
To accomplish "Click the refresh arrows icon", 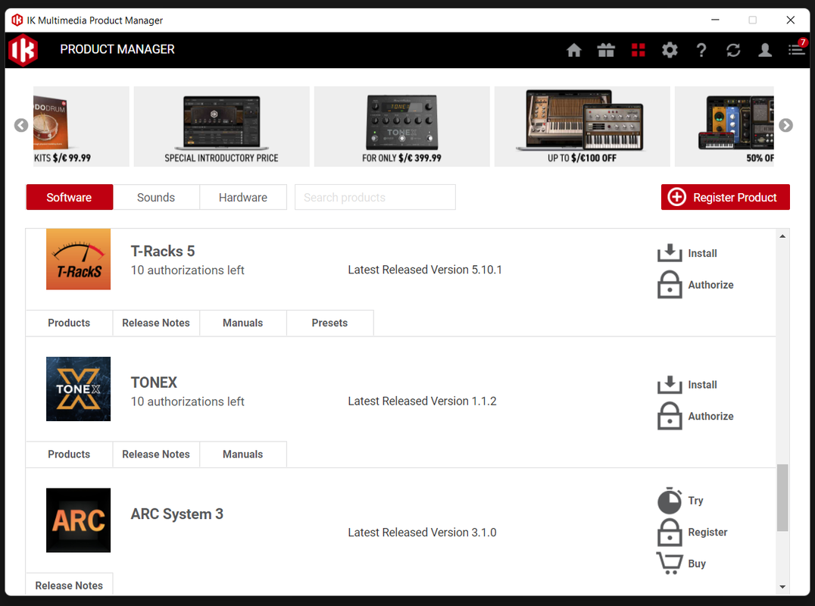I will 733,51.
